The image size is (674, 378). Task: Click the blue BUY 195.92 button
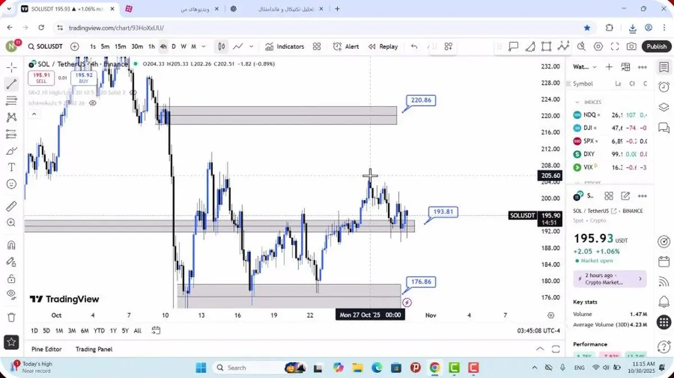pyautogui.click(x=84, y=78)
